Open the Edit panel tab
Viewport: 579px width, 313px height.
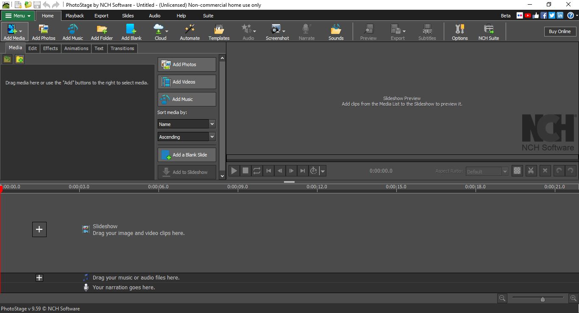pyautogui.click(x=33, y=48)
